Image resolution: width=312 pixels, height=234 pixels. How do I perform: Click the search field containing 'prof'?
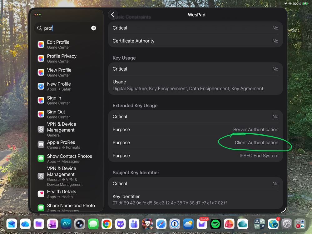(x=67, y=28)
